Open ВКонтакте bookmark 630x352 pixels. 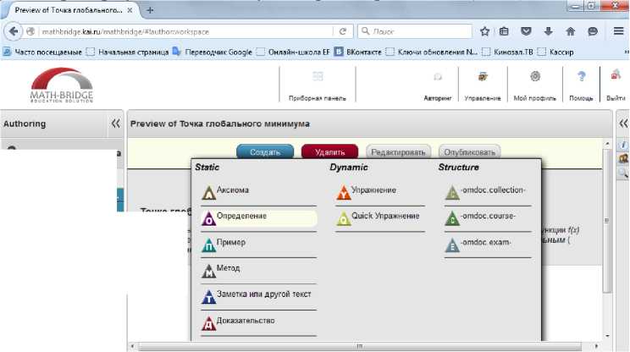[x=358, y=52]
